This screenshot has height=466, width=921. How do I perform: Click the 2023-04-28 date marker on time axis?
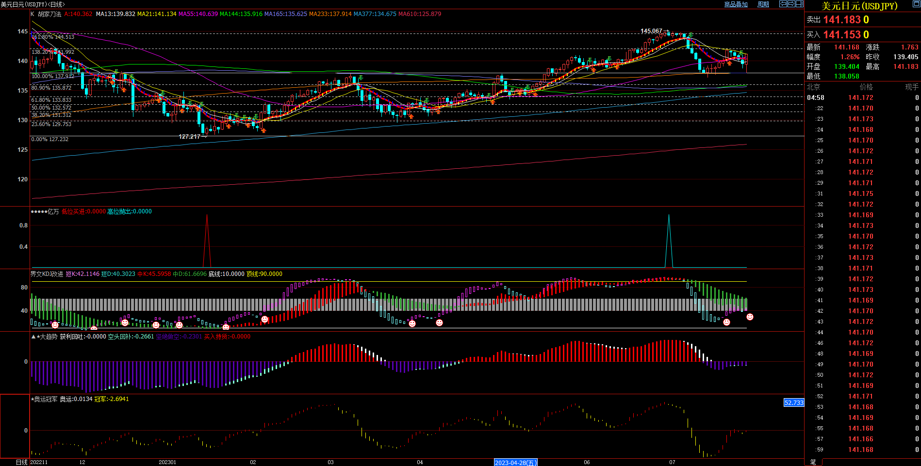515,463
